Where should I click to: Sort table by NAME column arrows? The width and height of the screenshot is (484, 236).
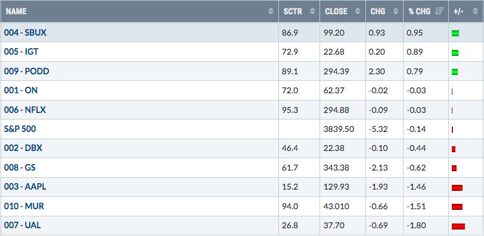[x=271, y=11]
